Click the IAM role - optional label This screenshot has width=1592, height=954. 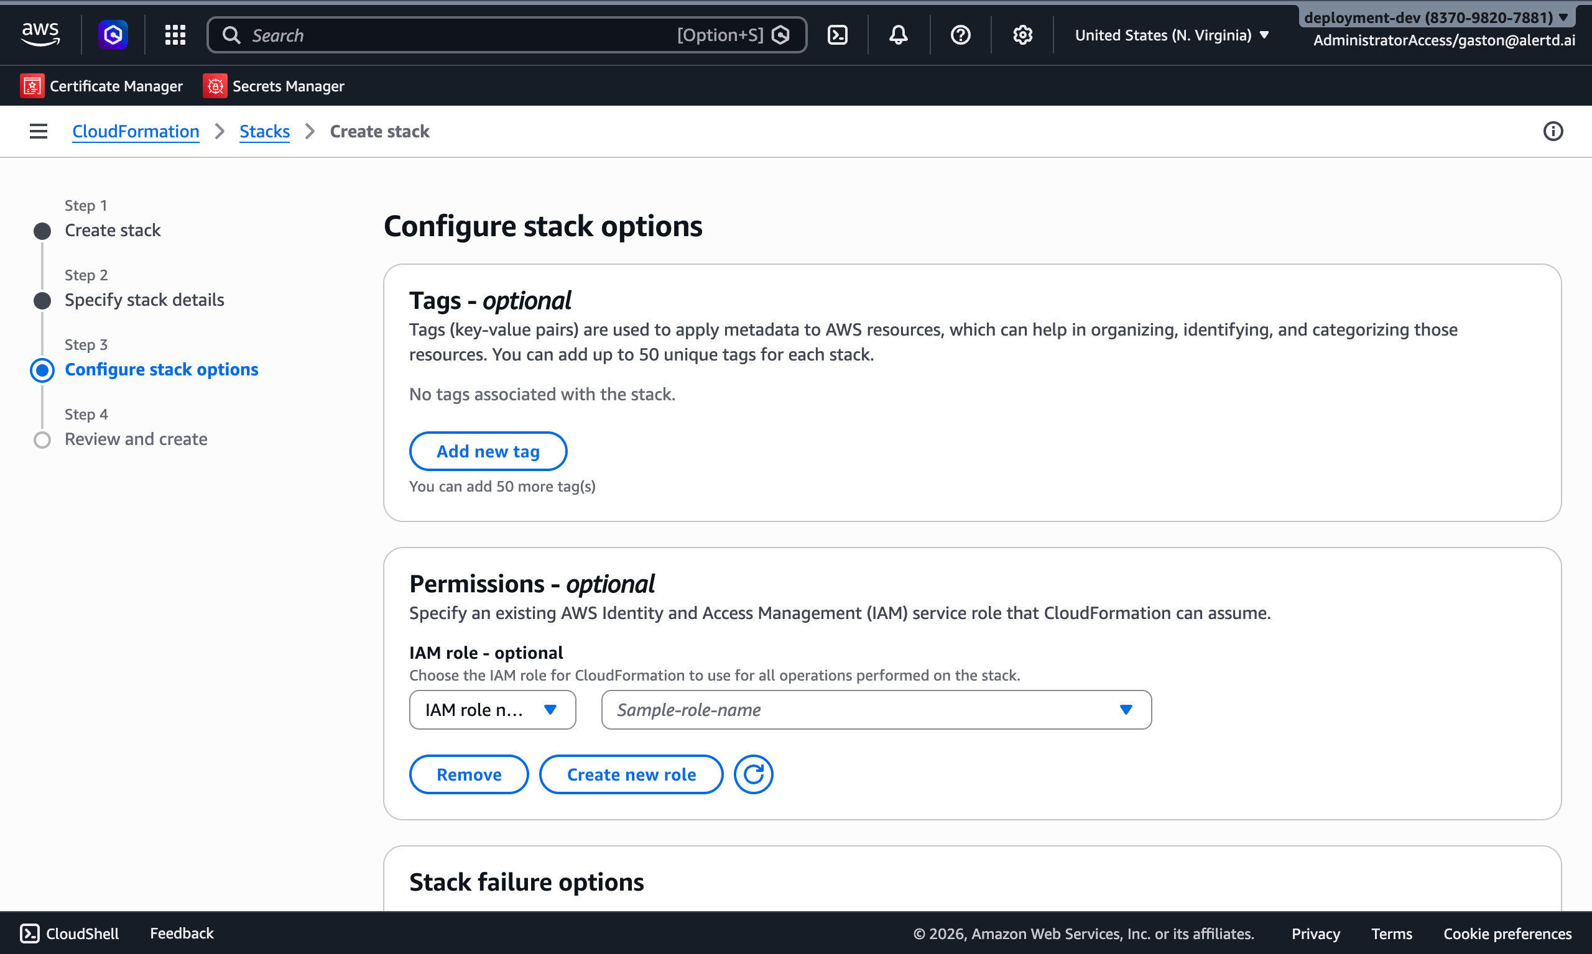click(x=486, y=653)
